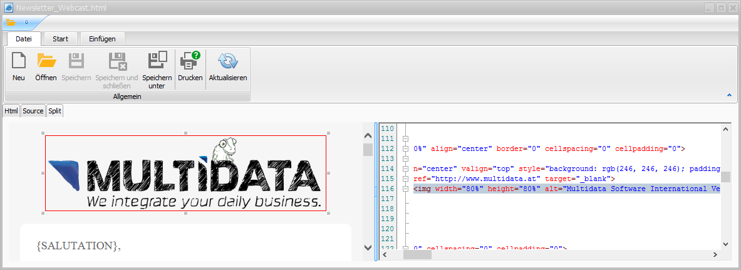Collapse code fold on line 114

point(405,169)
